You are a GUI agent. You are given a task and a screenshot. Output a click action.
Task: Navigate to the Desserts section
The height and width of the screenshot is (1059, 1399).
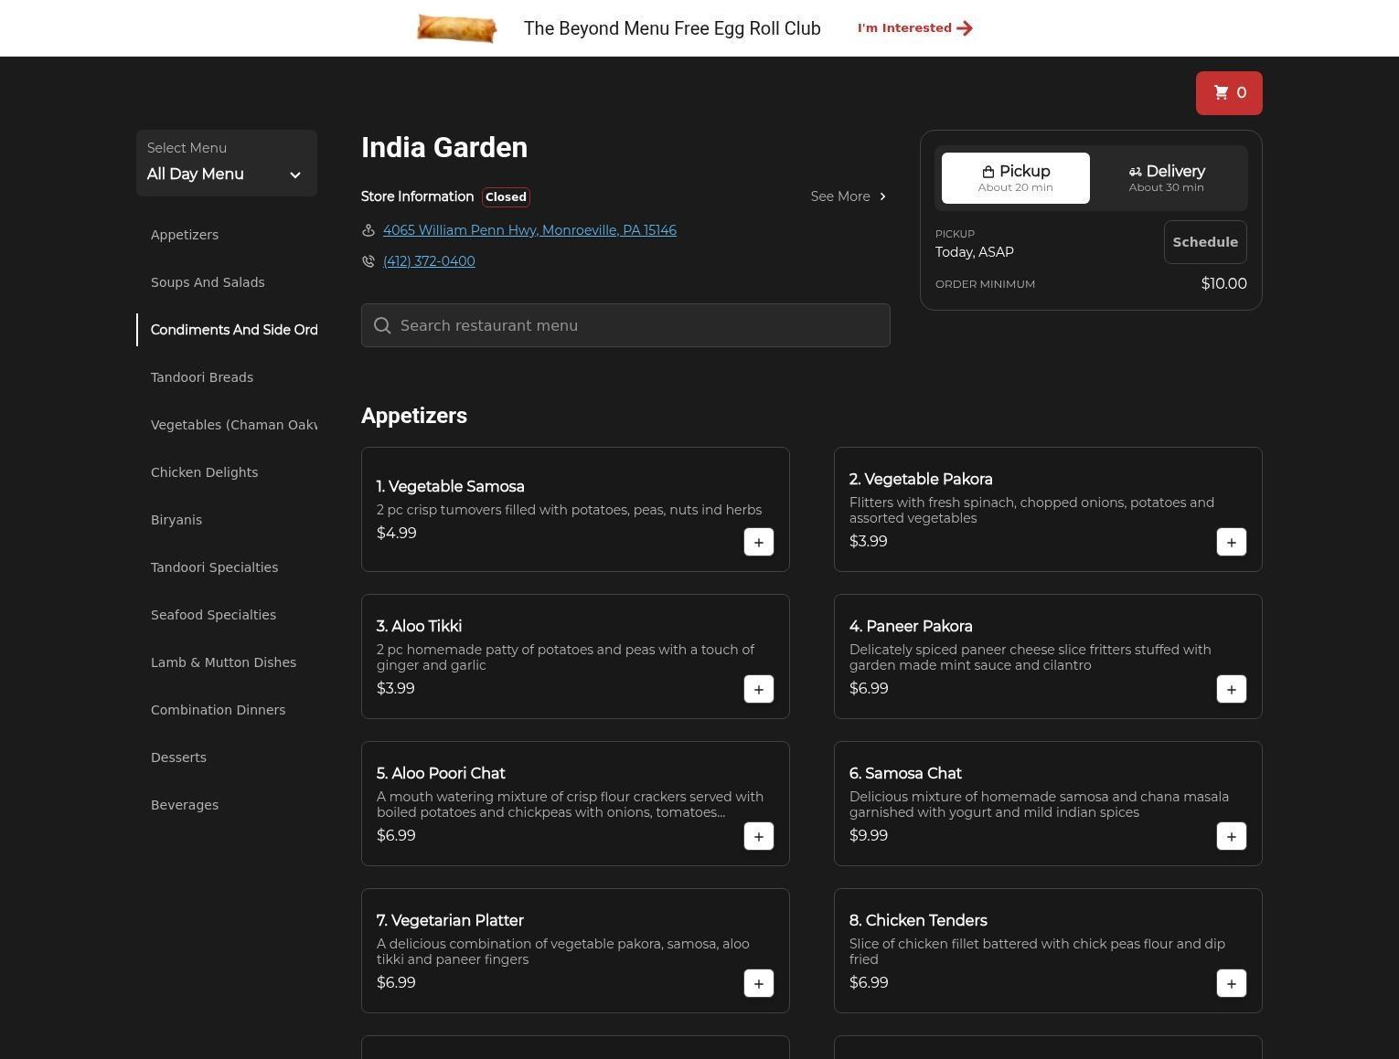tap(178, 757)
